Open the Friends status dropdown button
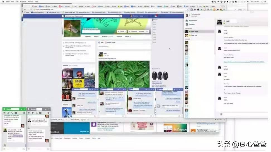The height and width of the screenshot is (152, 271). tap(122, 31)
